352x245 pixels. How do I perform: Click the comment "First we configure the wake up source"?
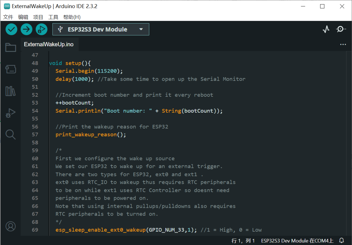tap(115, 158)
